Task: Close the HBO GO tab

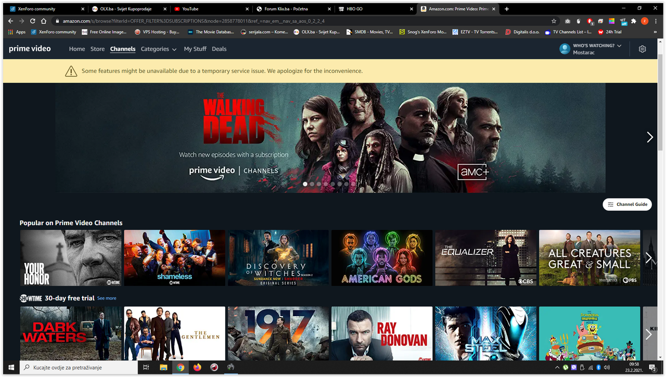Action: click(x=412, y=9)
